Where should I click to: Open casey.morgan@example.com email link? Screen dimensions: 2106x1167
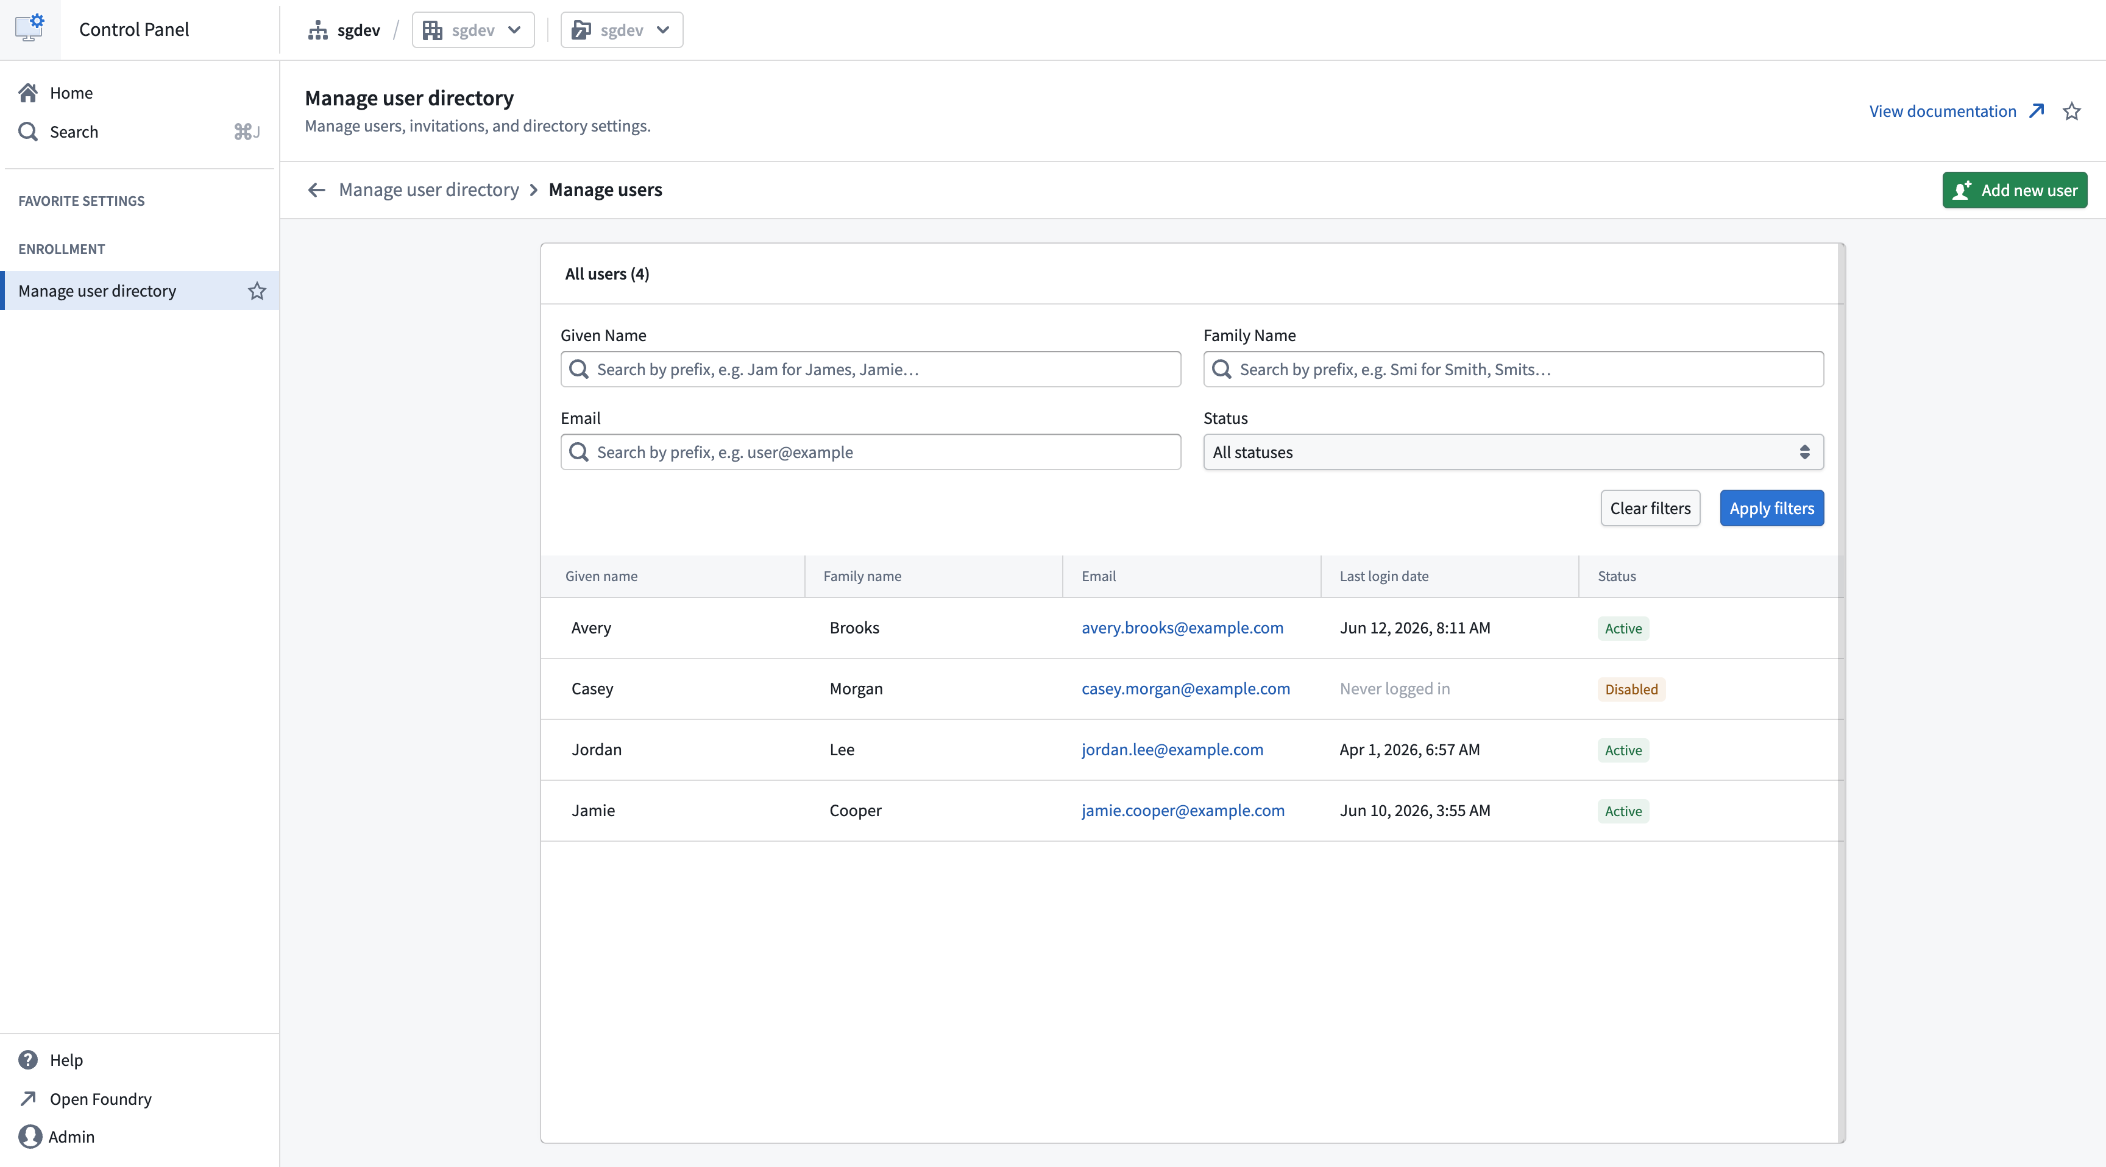point(1185,689)
